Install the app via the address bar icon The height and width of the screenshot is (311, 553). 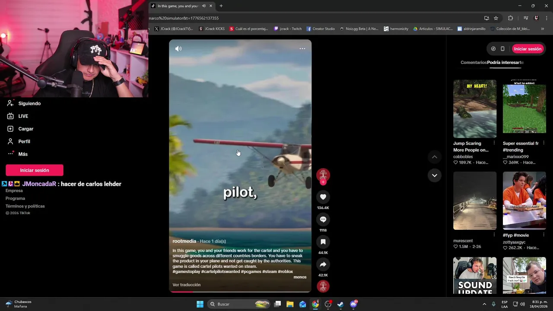(486, 18)
